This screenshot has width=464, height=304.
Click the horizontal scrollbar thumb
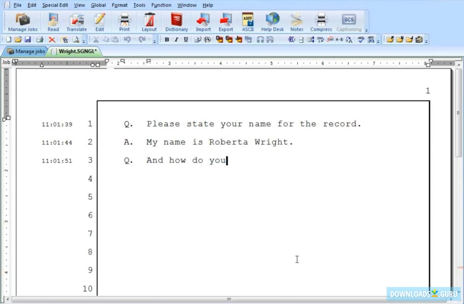click(x=229, y=299)
